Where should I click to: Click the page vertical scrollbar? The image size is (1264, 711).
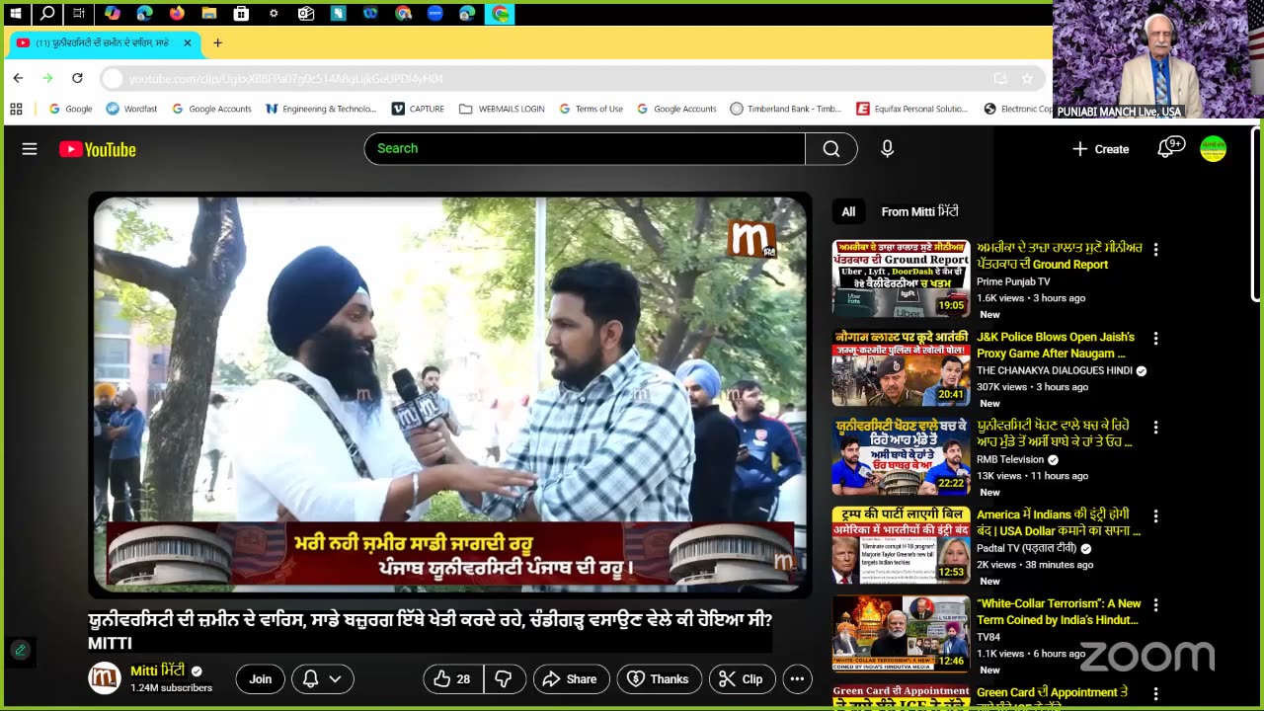[x=1256, y=212]
